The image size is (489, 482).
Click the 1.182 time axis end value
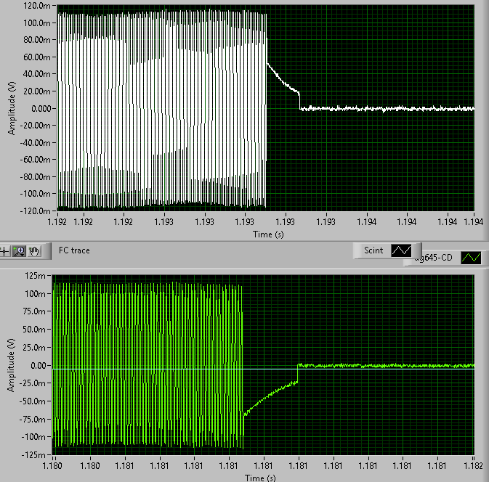[474, 466]
